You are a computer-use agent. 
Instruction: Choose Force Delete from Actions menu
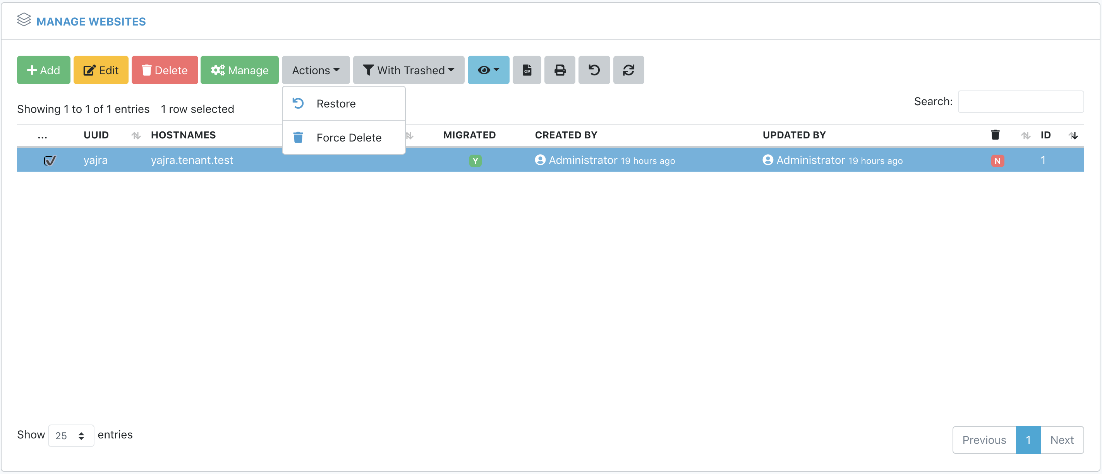pos(348,138)
